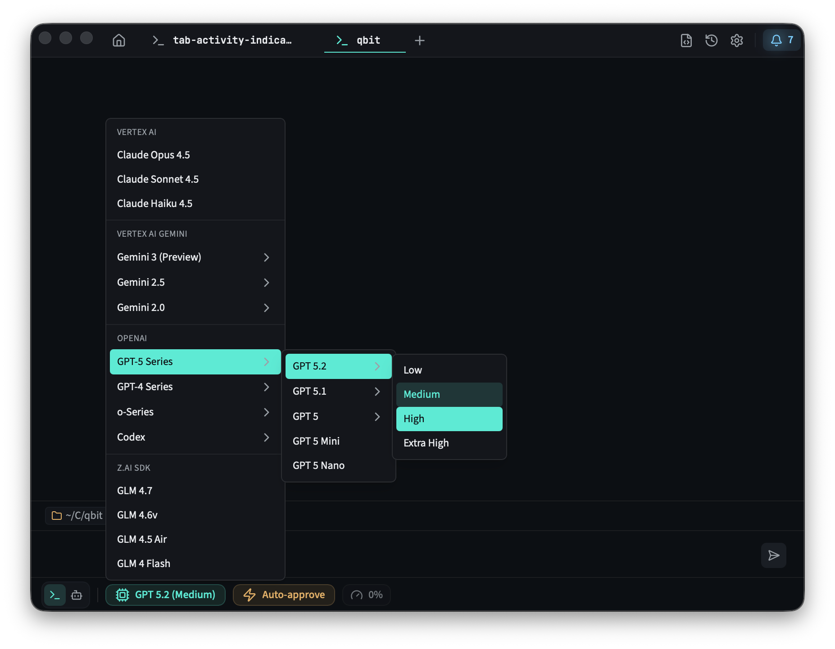The image size is (835, 649).
Task: Switch to terminal mode icon in bottom bar
Action: [x=55, y=595]
